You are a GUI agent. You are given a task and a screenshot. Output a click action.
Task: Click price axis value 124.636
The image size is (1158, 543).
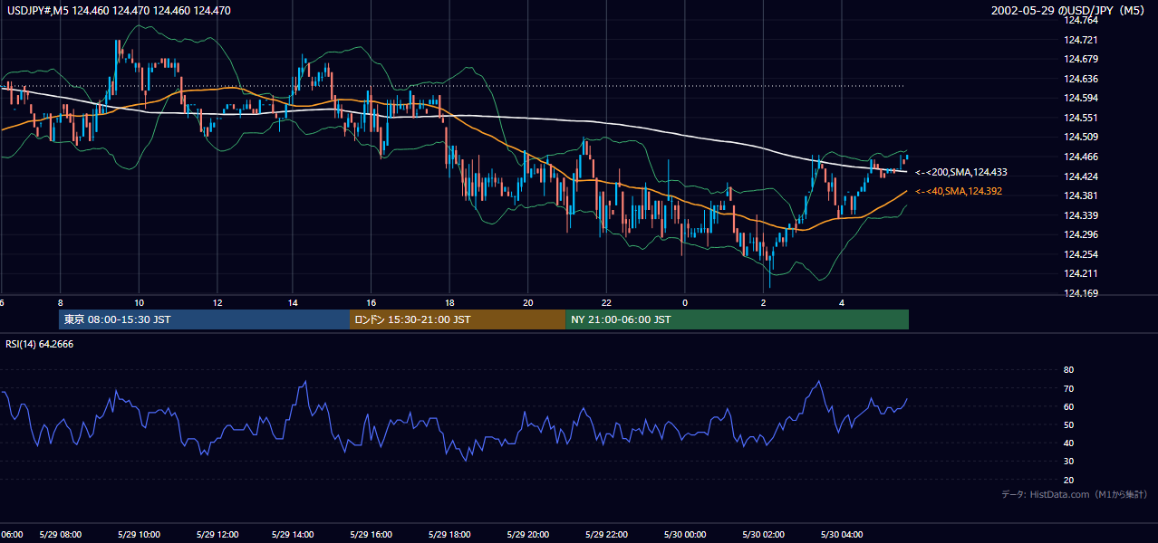[1080, 79]
